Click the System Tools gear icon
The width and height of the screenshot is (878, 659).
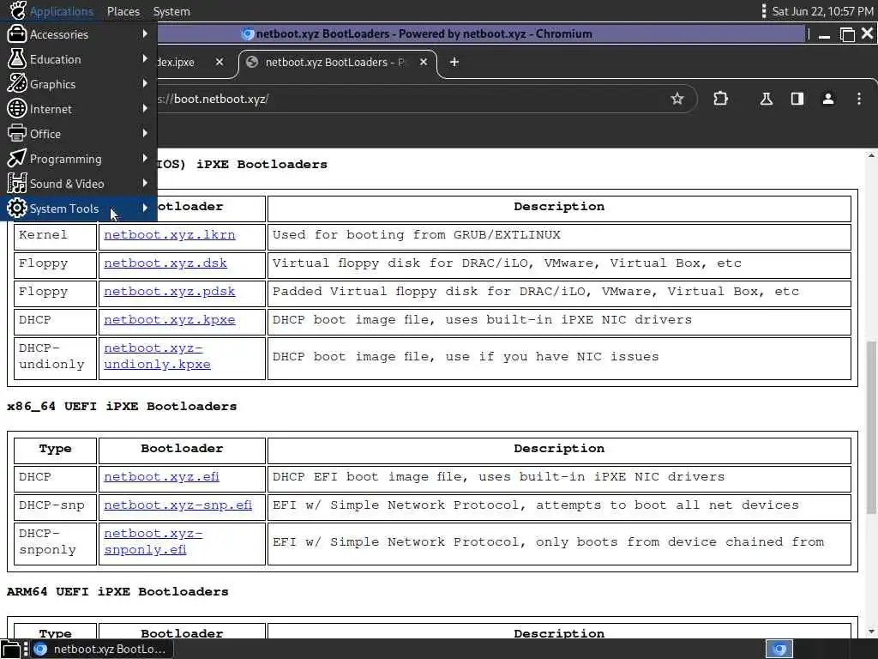pos(17,209)
